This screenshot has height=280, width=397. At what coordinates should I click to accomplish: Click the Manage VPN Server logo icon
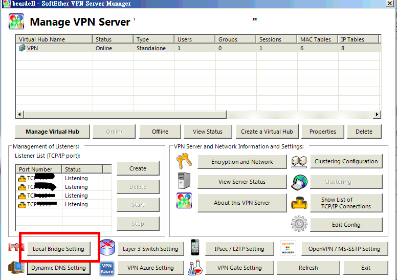click(x=16, y=22)
